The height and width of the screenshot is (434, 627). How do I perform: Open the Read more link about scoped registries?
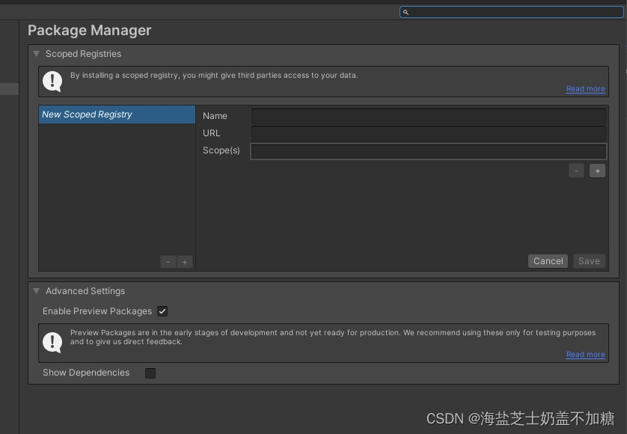tap(585, 88)
